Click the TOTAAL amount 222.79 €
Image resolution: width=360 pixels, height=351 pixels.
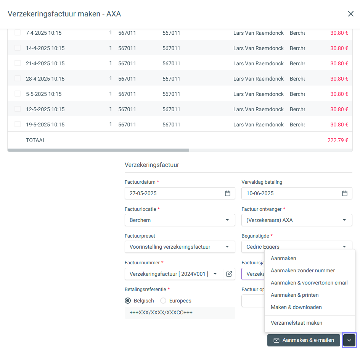click(337, 140)
